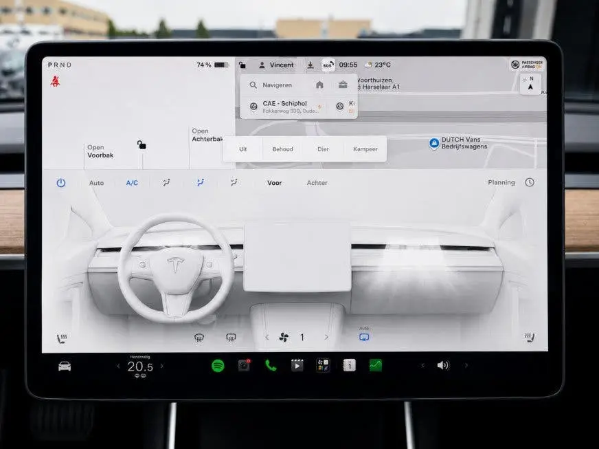599x449 pixels.
Task: Switch to Achter climate tab
Action: 317,183
